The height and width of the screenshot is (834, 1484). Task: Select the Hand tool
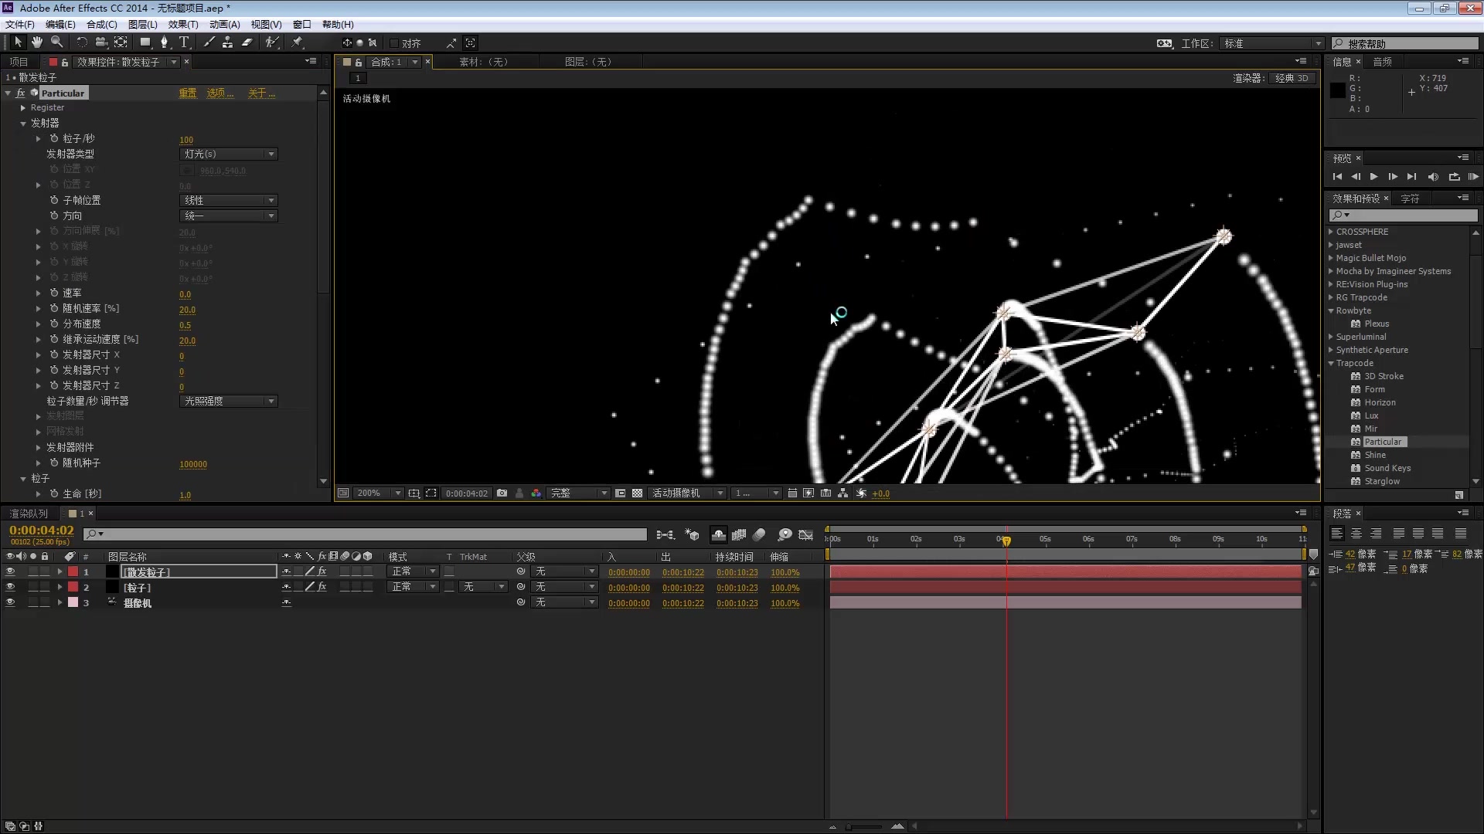click(x=36, y=42)
